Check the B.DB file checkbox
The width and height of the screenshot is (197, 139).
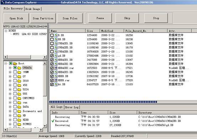click(x=52, y=35)
